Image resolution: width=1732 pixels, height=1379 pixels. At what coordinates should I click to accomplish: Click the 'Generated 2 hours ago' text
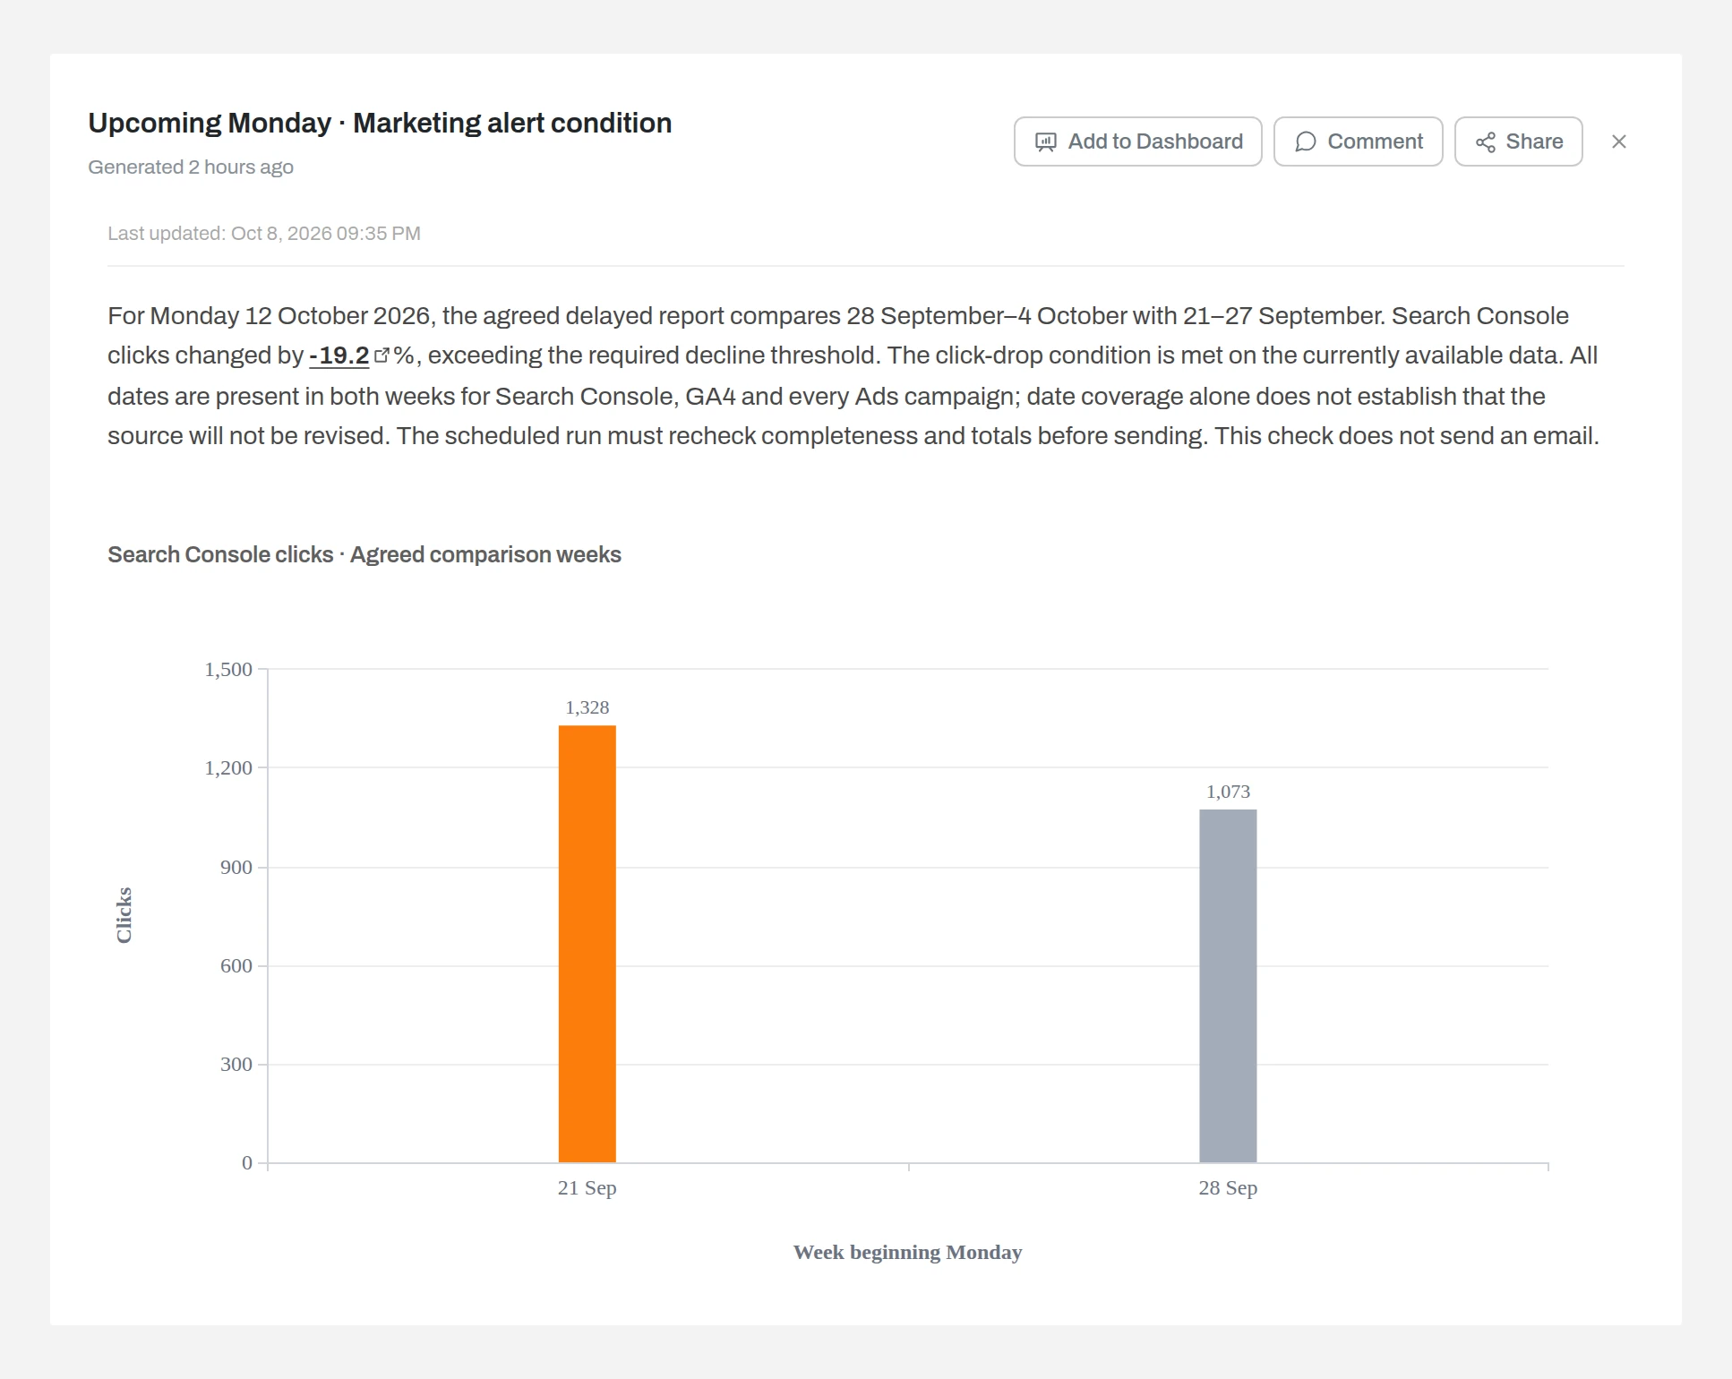click(x=191, y=167)
